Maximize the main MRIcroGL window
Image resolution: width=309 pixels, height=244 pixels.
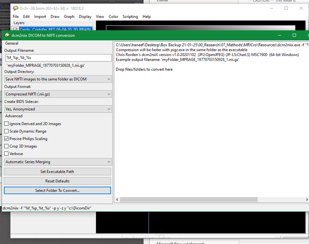coord(286,8)
